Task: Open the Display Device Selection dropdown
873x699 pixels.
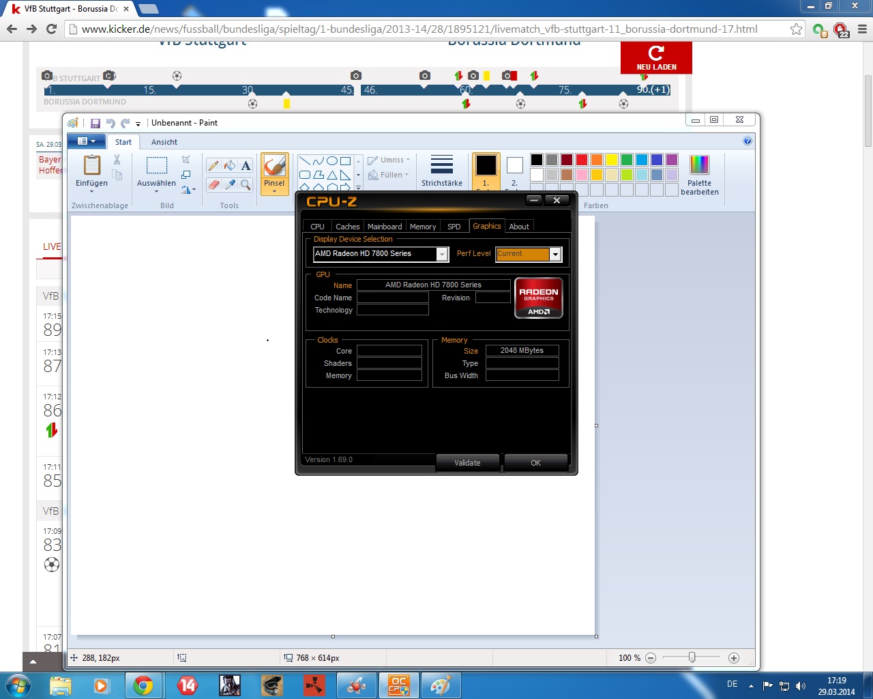Action: pos(443,254)
